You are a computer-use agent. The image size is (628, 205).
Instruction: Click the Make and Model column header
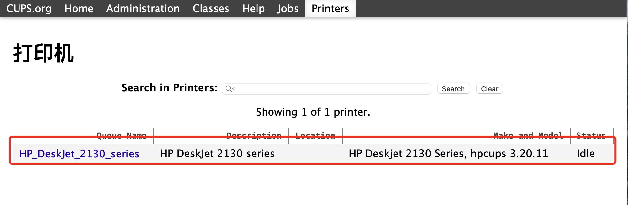point(528,135)
